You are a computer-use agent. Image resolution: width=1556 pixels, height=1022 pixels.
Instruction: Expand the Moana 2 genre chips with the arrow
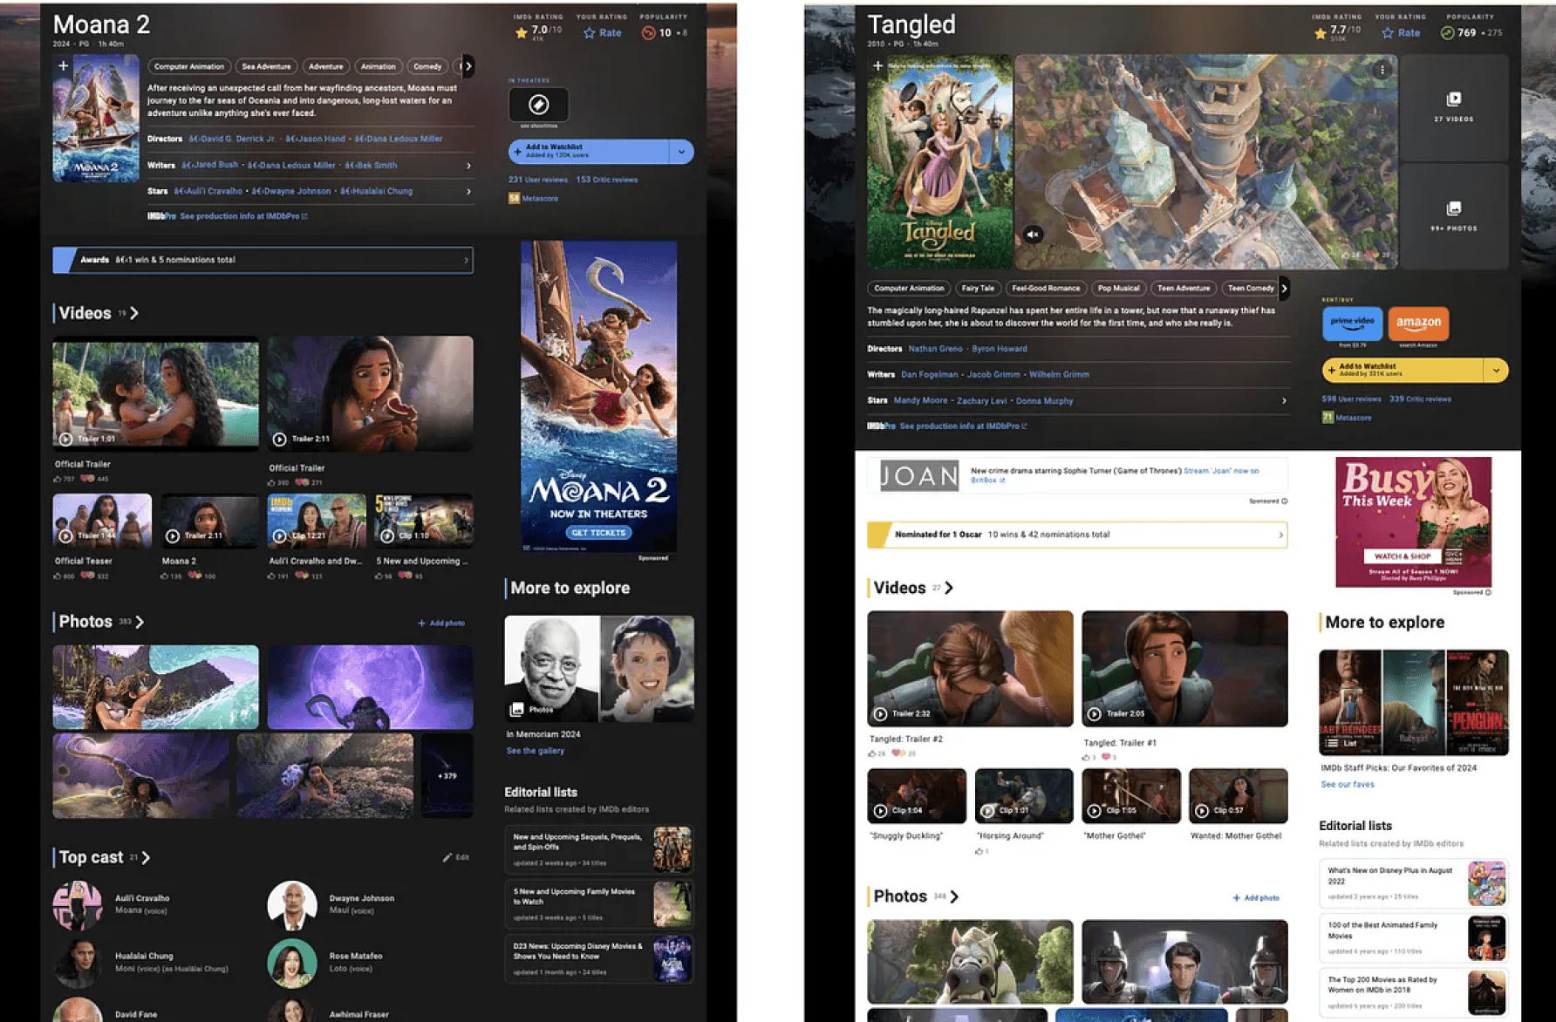tap(468, 66)
